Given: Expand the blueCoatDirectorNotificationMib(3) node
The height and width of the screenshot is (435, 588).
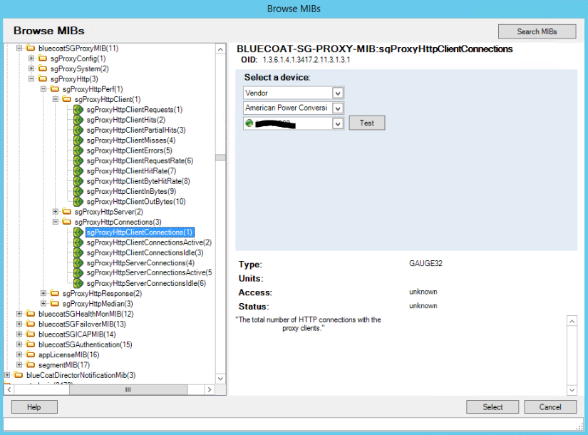Looking at the screenshot, I should point(7,375).
